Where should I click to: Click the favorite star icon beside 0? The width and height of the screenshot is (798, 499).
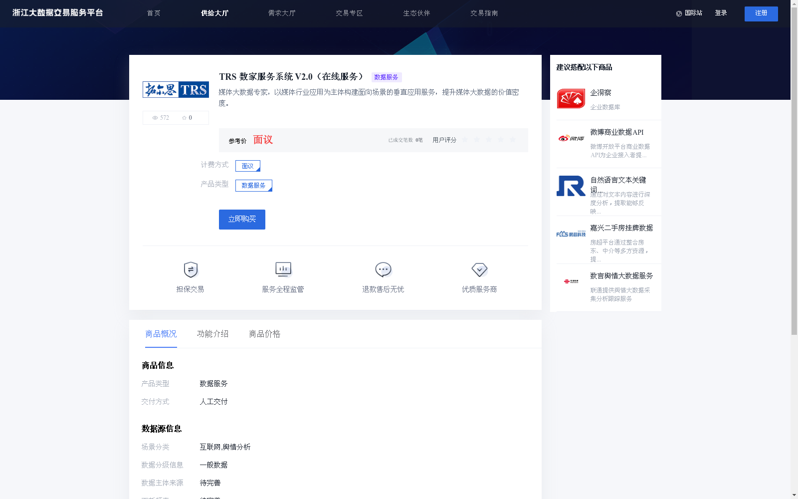click(184, 118)
